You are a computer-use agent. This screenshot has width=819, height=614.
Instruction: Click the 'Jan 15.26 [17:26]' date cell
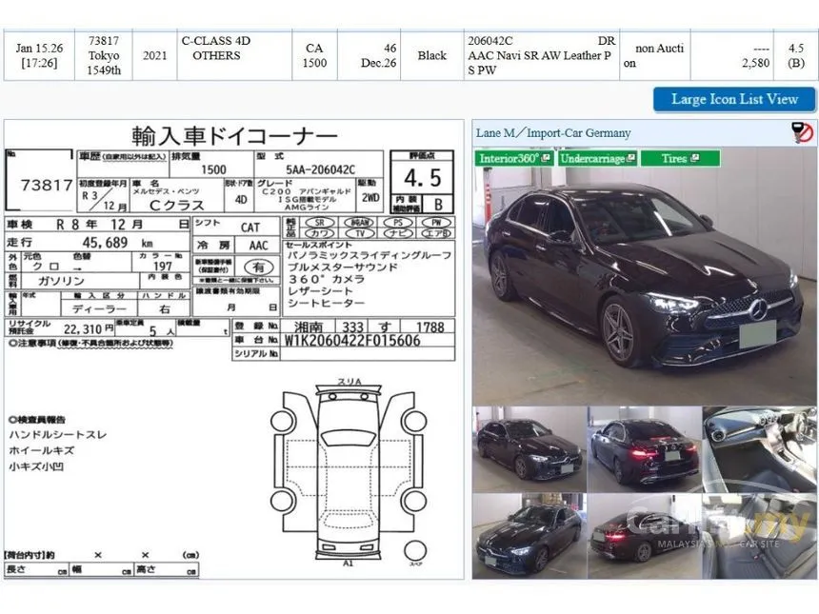tap(39, 55)
